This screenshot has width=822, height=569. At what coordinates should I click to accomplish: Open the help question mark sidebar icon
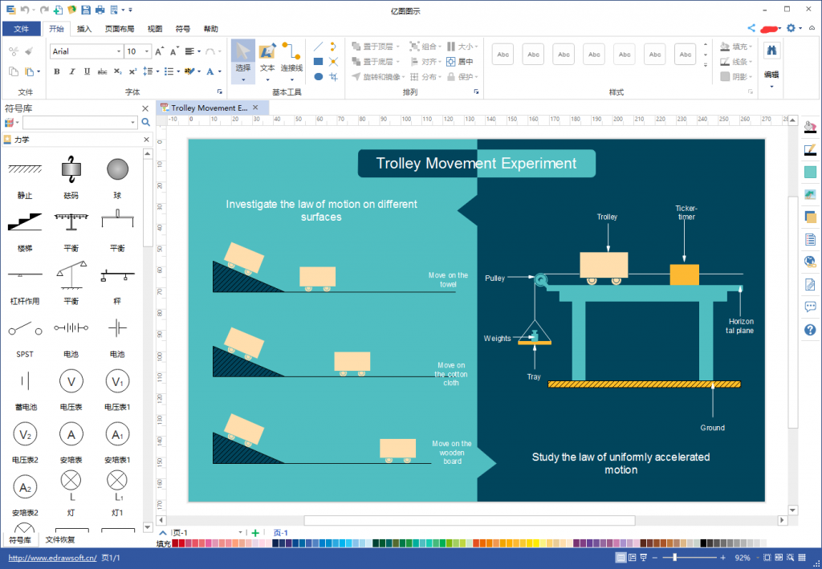[810, 330]
